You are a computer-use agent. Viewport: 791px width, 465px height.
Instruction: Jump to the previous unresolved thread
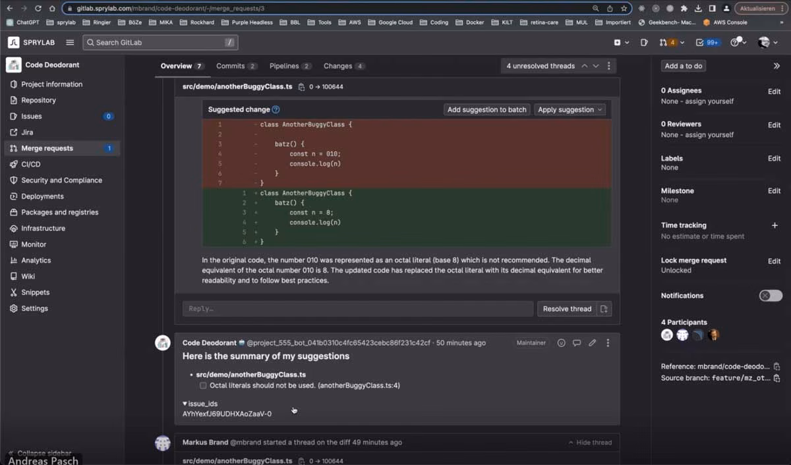pos(584,66)
